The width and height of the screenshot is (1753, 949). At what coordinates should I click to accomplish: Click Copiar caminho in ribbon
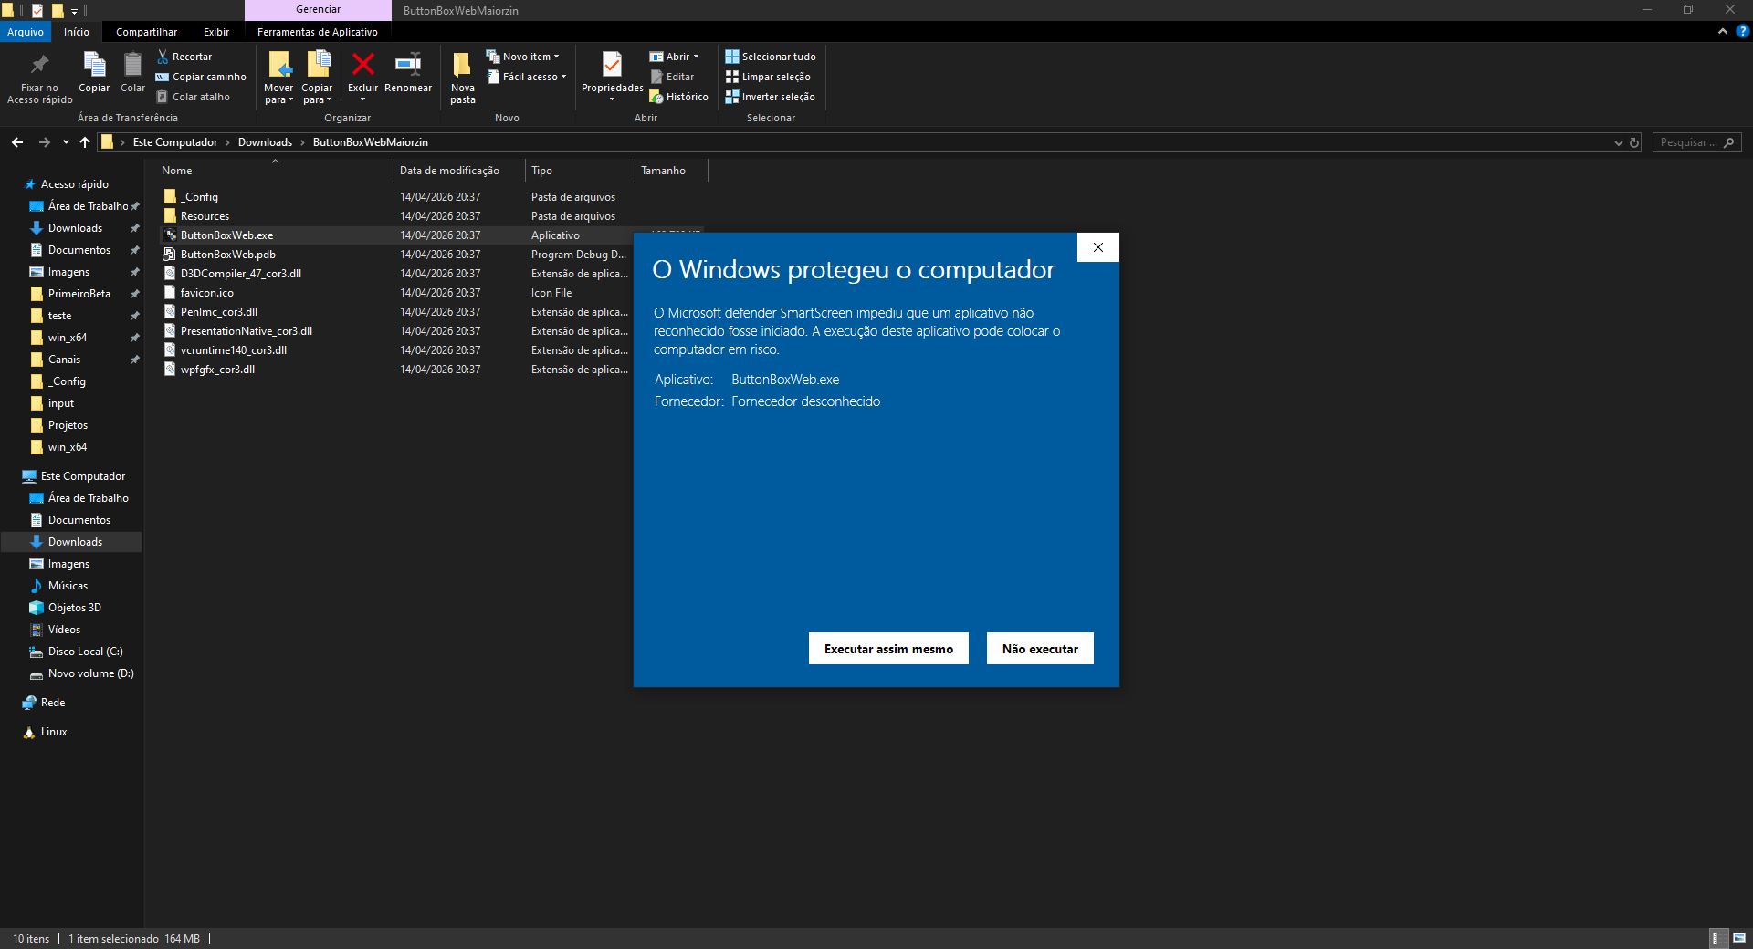click(201, 77)
